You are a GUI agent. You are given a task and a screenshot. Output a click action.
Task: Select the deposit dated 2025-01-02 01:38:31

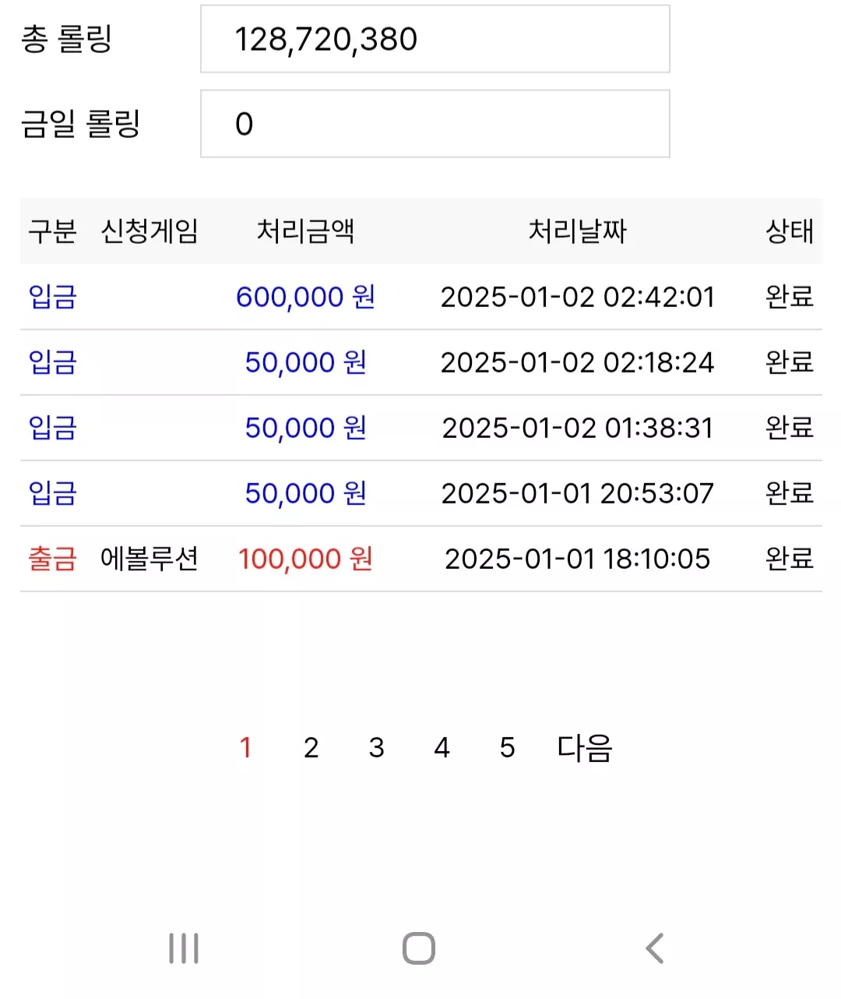coord(420,428)
